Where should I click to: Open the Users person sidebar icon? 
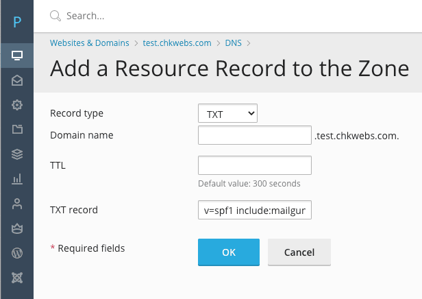17,204
